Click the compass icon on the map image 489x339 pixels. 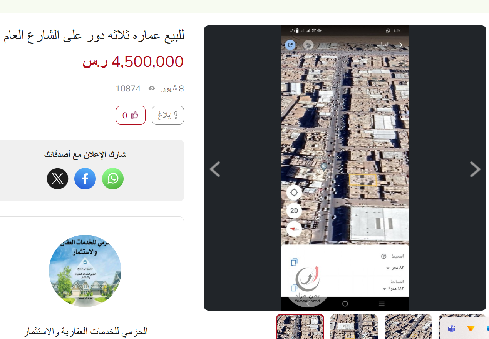point(294,229)
